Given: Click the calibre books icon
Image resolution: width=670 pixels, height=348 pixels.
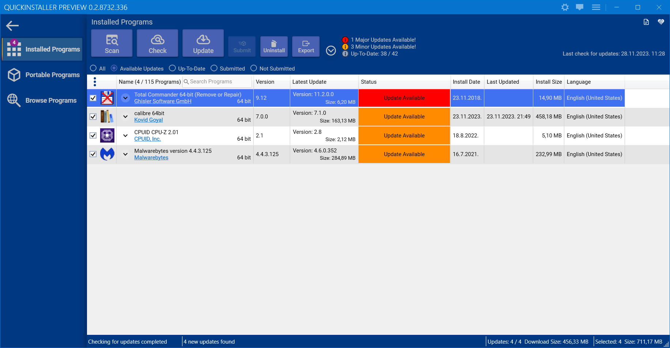Looking at the screenshot, I should point(107,117).
